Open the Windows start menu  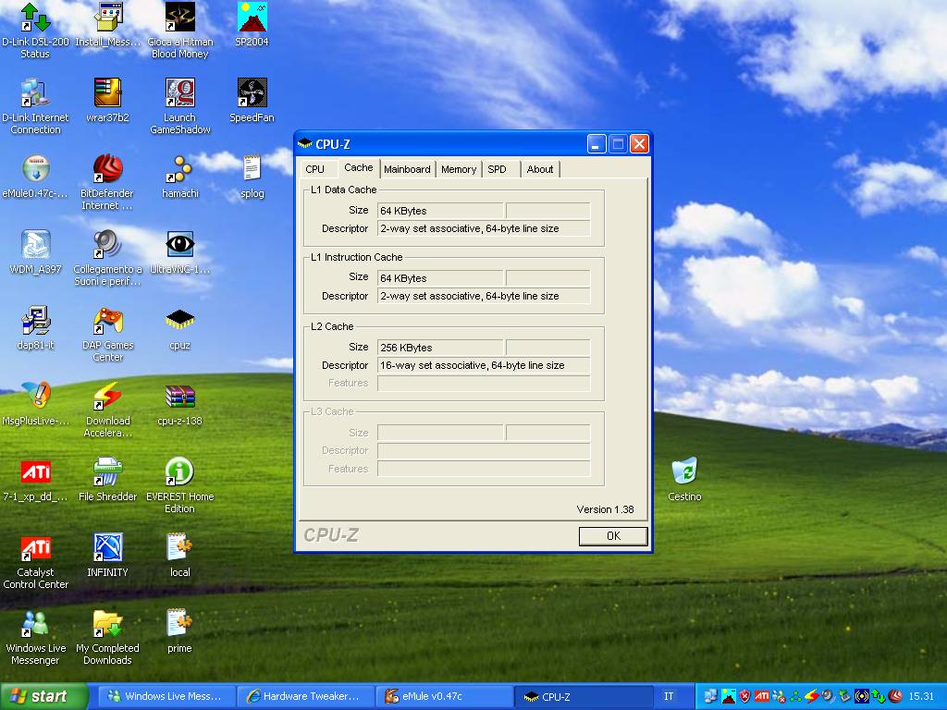[44, 696]
